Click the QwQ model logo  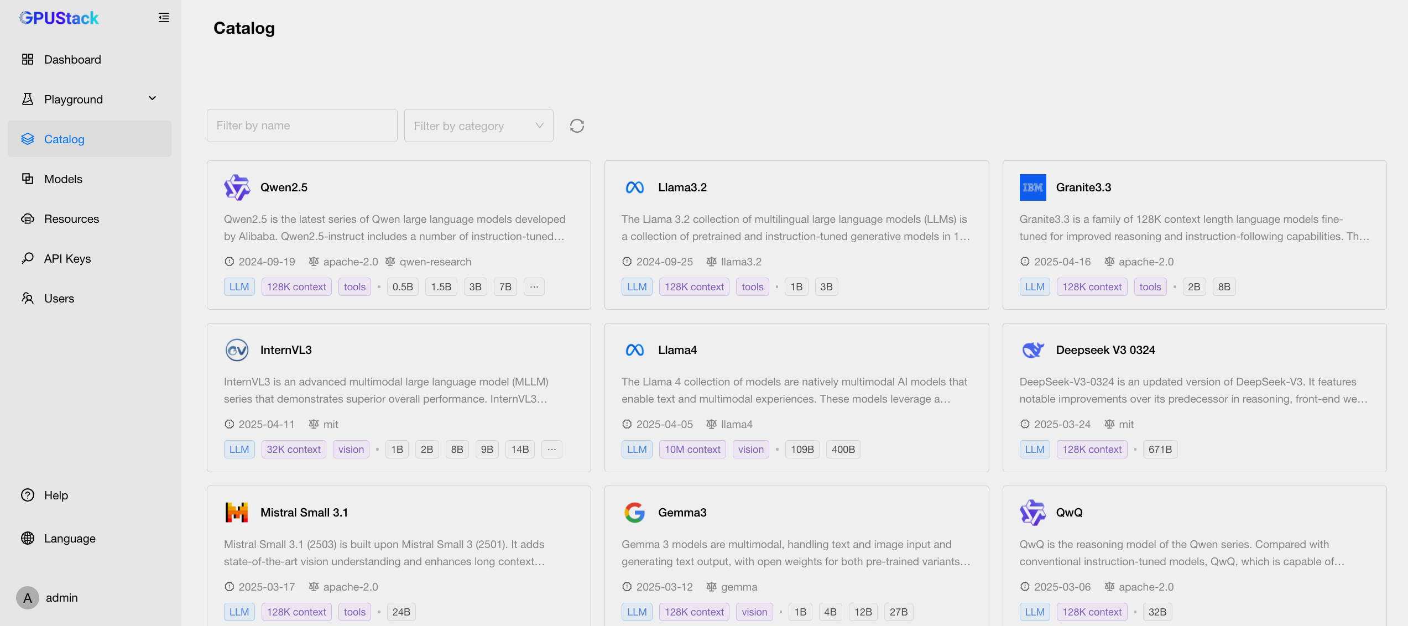1033,513
